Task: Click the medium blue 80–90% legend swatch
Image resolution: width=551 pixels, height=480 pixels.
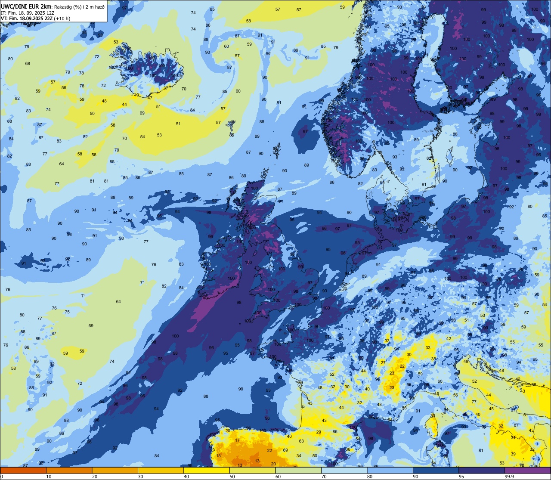Action: 390,470
